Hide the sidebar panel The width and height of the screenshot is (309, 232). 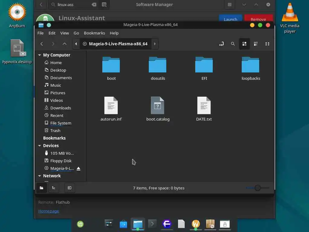coord(70,188)
